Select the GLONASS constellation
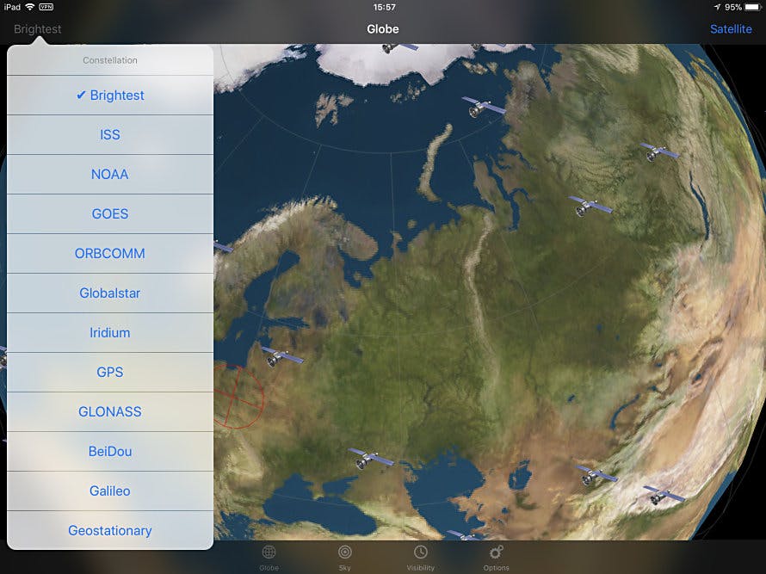This screenshot has width=766, height=574. click(x=110, y=412)
